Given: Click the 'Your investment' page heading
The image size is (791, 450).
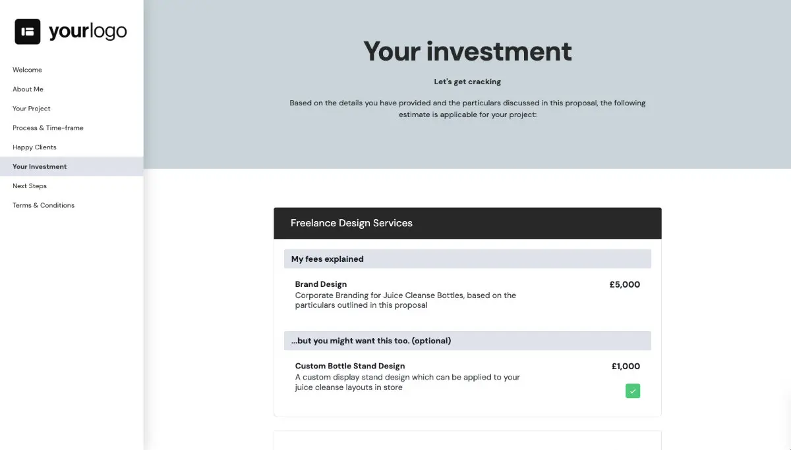Looking at the screenshot, I should coord(467,51).
